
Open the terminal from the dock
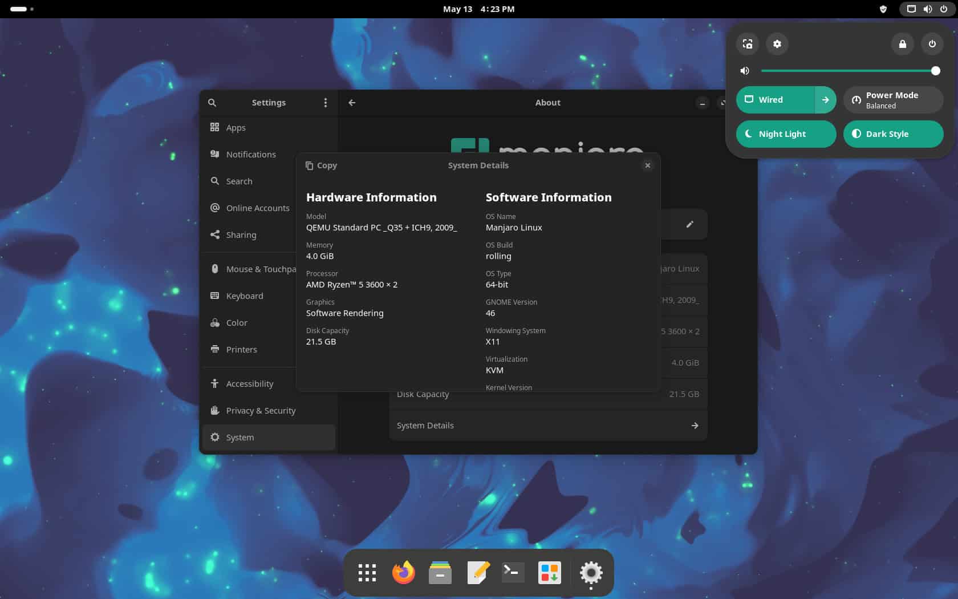tap(512, 573)
